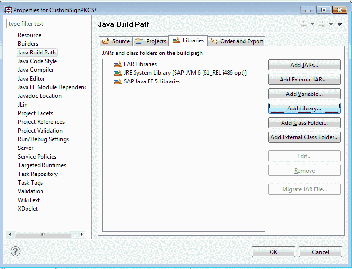Click the sidebar scroll right arrow
The width and height of the screenshot is (352, 269).
click(82, 234)
